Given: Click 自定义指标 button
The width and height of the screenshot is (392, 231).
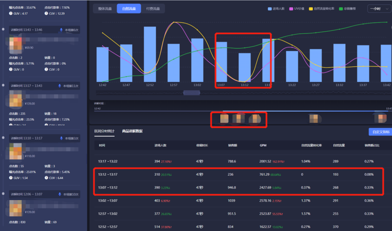Looking at the screenshot, I should [380, 132].
